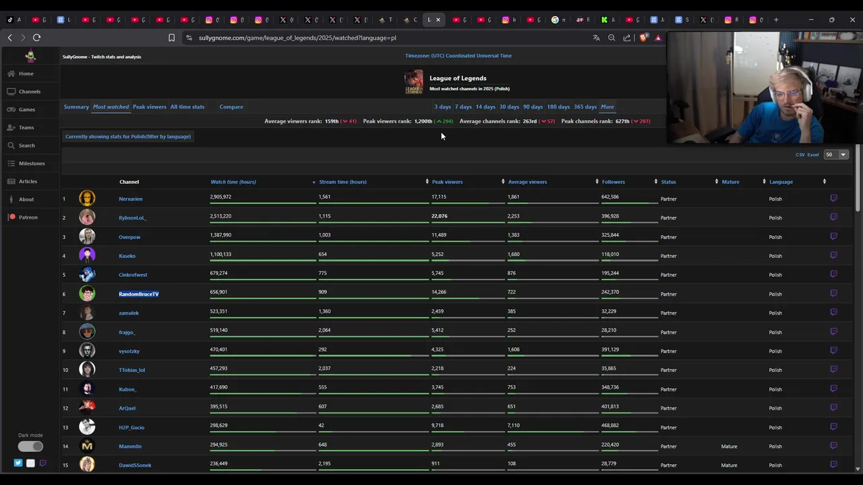
Task: Open the Nervarien channel link
Action: click(130, 199)
